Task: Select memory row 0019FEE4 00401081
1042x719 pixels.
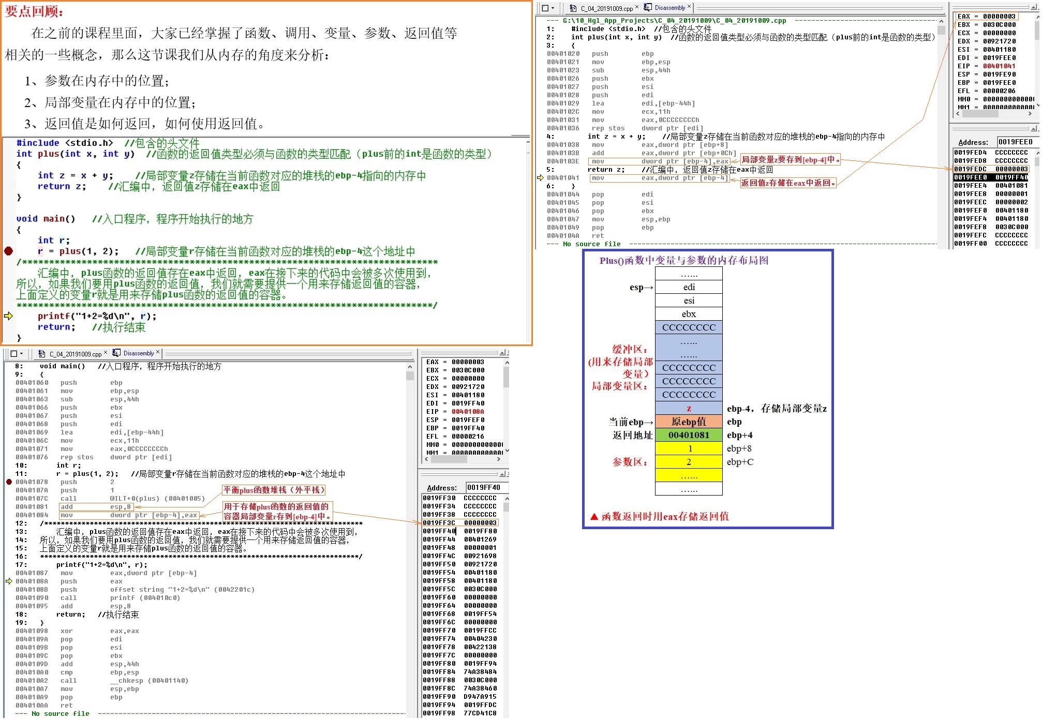Action: click(991, 185)
